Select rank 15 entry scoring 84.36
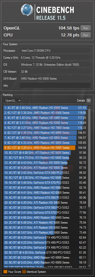The width and height of the screenshot is (95, 277). [x=45, y=177]
